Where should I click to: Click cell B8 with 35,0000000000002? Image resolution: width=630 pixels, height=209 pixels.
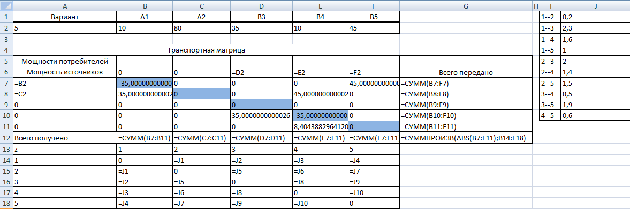(145, 94)
